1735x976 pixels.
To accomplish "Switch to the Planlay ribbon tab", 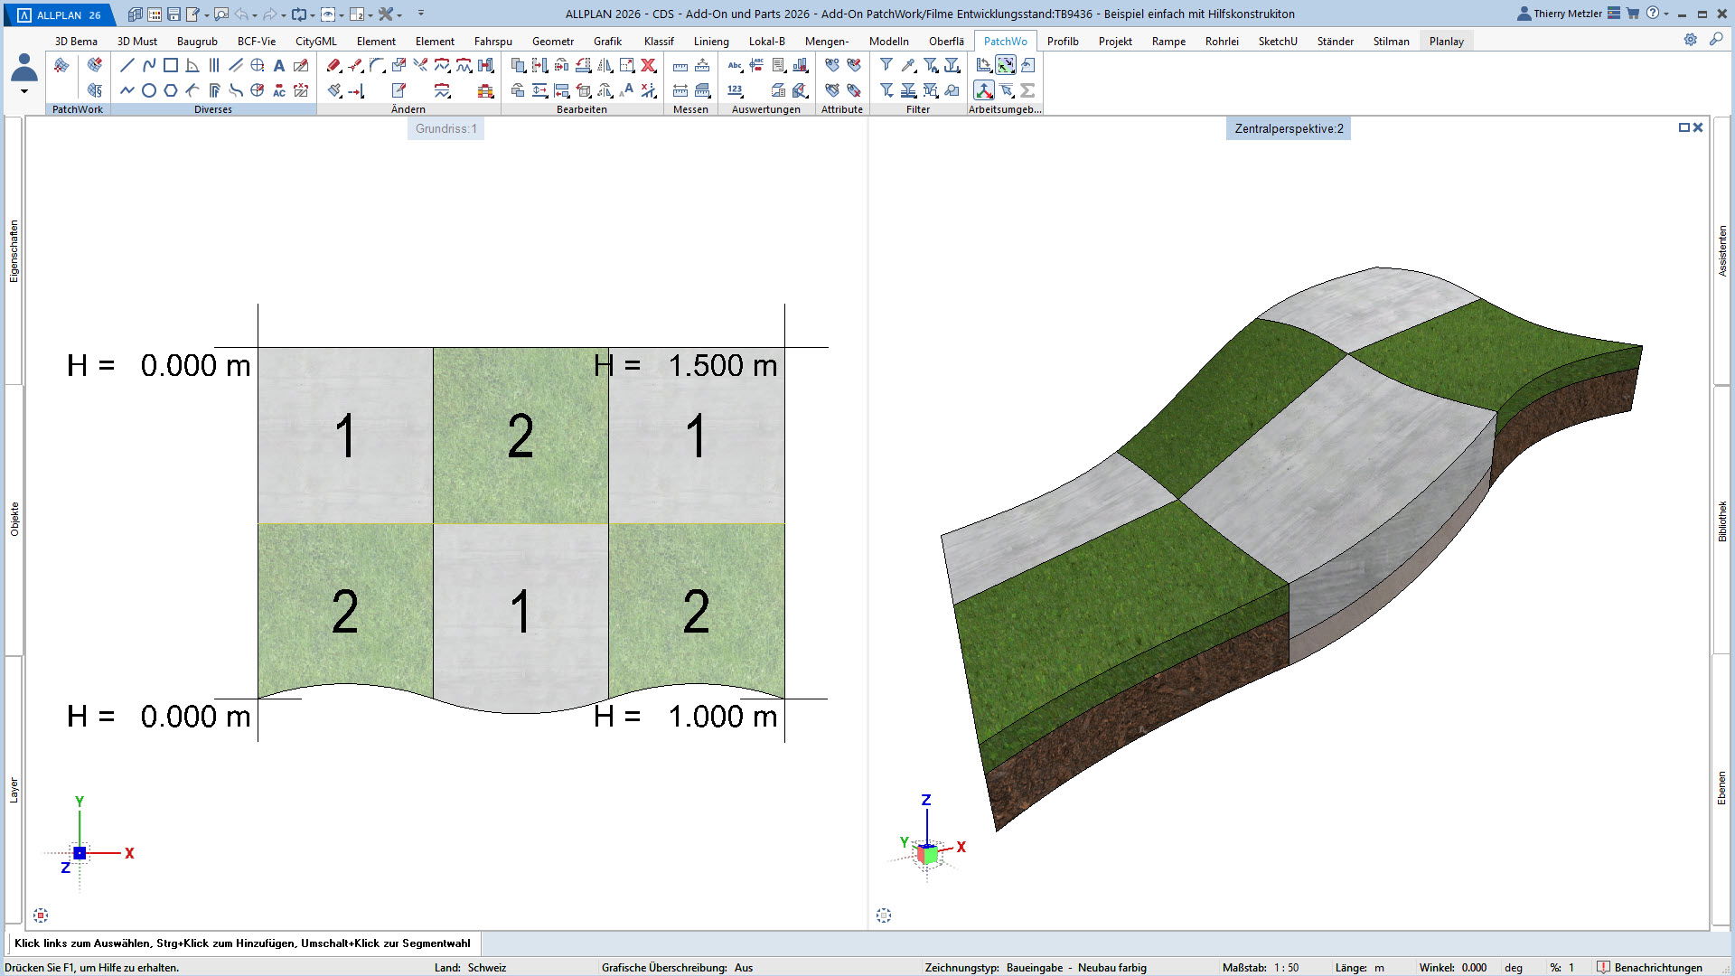I will coord(1446,41).
